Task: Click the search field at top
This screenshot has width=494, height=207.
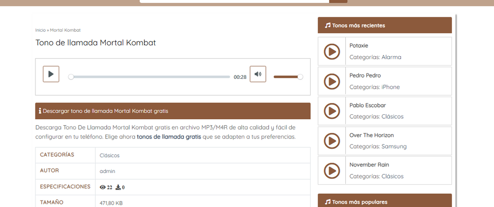Action: coord(234,1)
